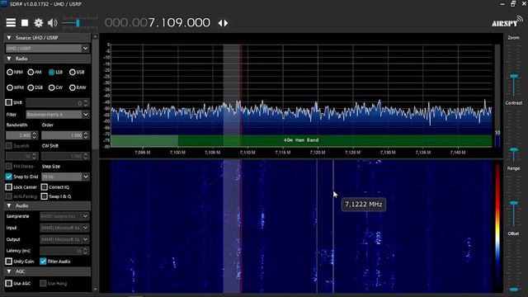Click the 7,130 M spectrum axis label

click(388, 153)
